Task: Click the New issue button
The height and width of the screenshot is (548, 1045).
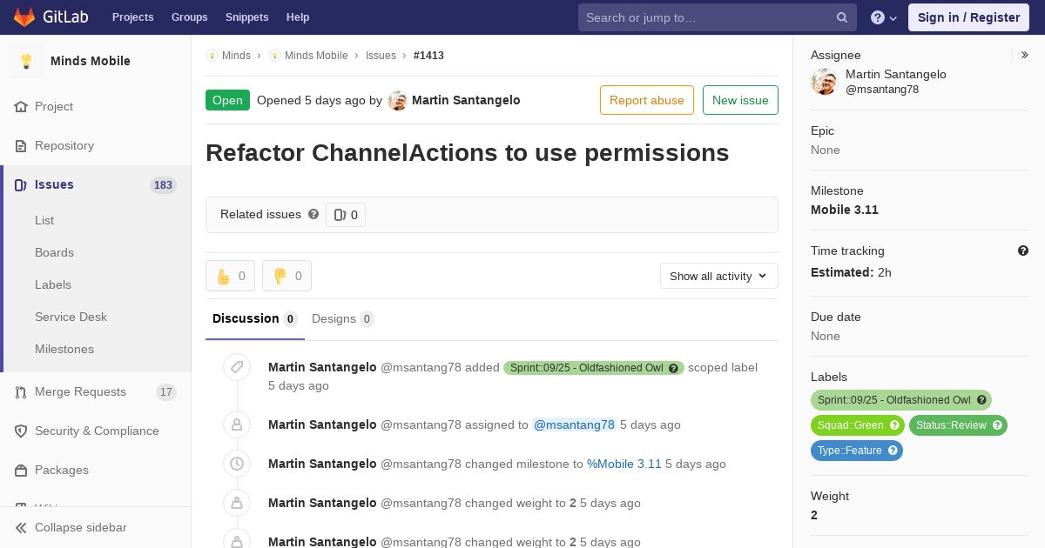Action: [x=740, y=100]
